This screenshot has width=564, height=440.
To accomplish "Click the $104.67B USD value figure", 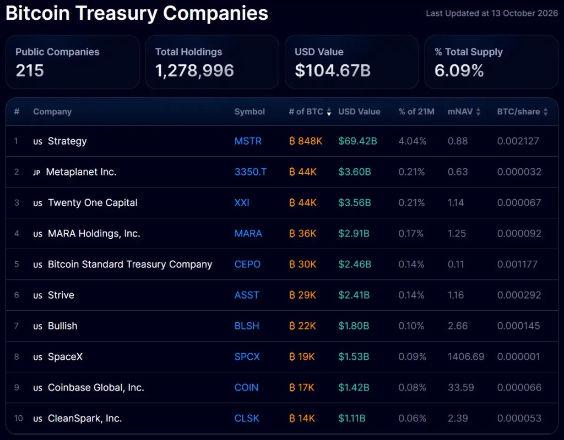I will [333, 70].
